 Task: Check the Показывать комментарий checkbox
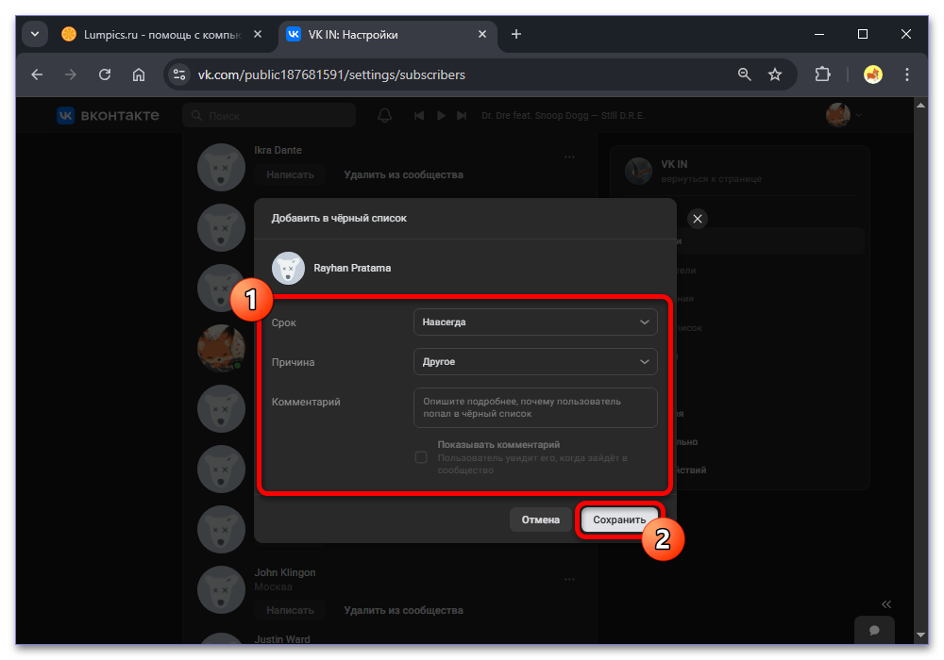[421, 457]
